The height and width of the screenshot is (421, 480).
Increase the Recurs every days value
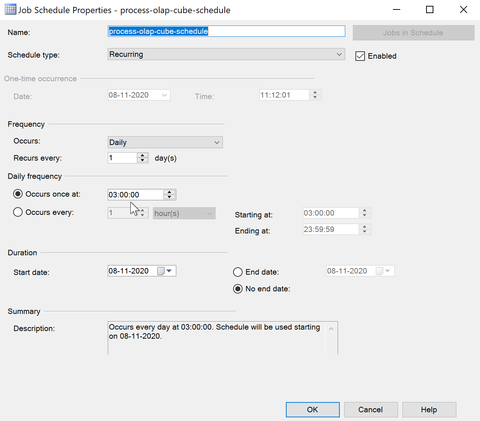142,156
